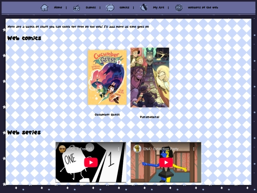Navigate to My Art page
This screenshot has width=257, height=193.
tap(158, 8)
